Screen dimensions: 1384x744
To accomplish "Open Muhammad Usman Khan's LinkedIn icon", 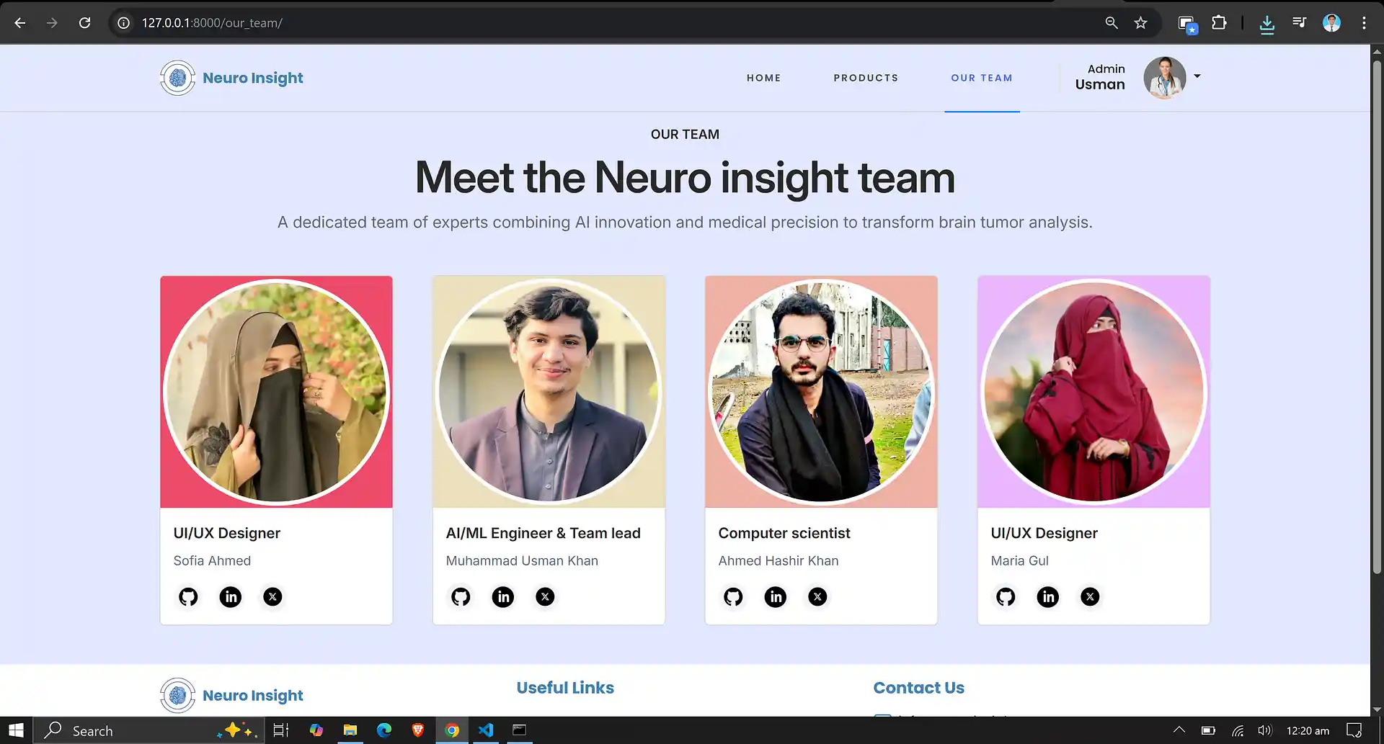I will [502, 596].
